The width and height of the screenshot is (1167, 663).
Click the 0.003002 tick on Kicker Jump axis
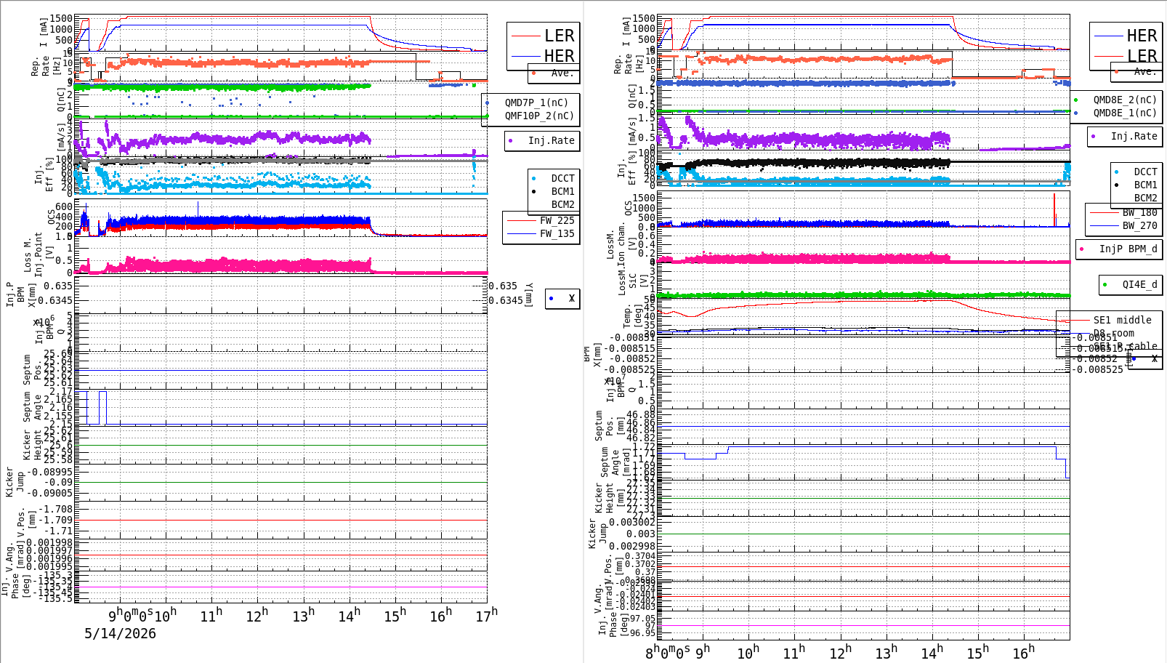pyautogui.click(x=632, y=522)
